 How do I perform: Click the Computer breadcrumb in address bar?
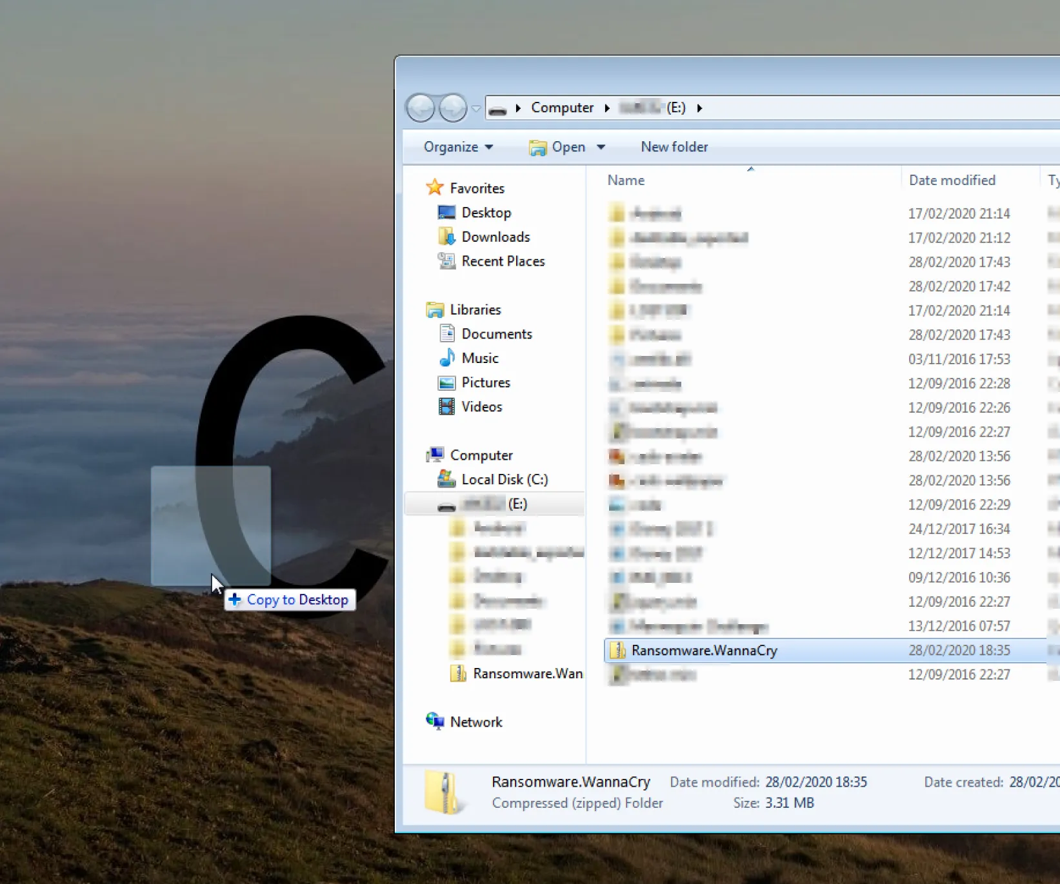562,108
